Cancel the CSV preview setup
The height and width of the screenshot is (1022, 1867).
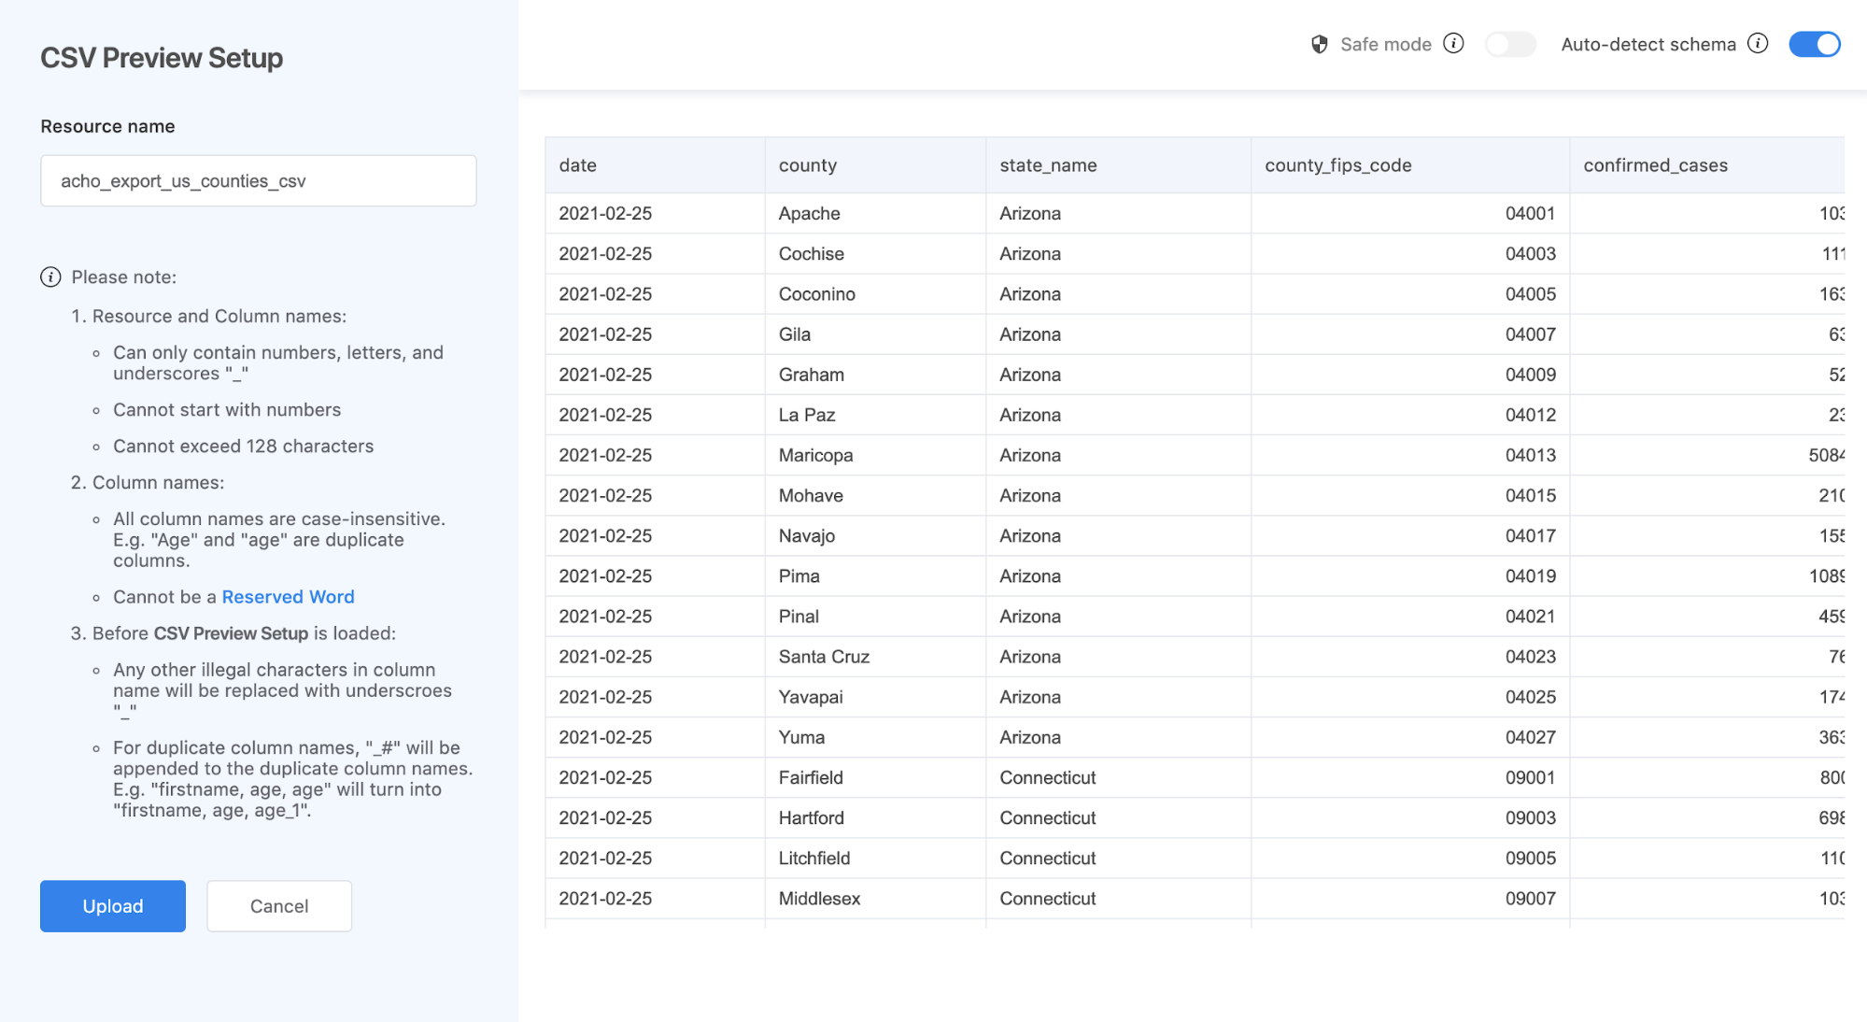[278, 906]
